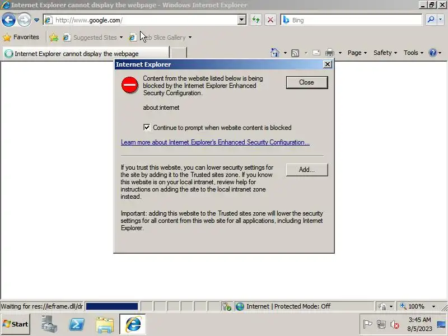Open the Page menu
Screen dimensions: 448x336
(x=357, y=53)
